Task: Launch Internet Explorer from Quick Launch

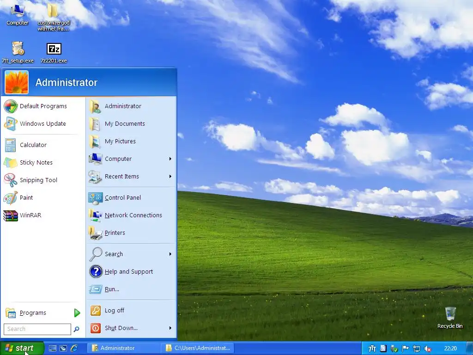Action: point(74,349)
